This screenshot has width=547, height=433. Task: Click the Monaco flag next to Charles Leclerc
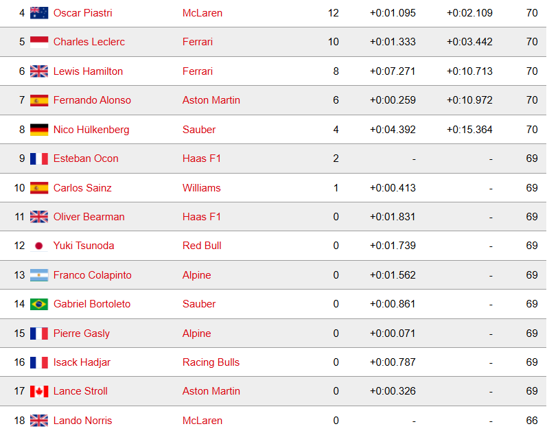coord(39,42)
